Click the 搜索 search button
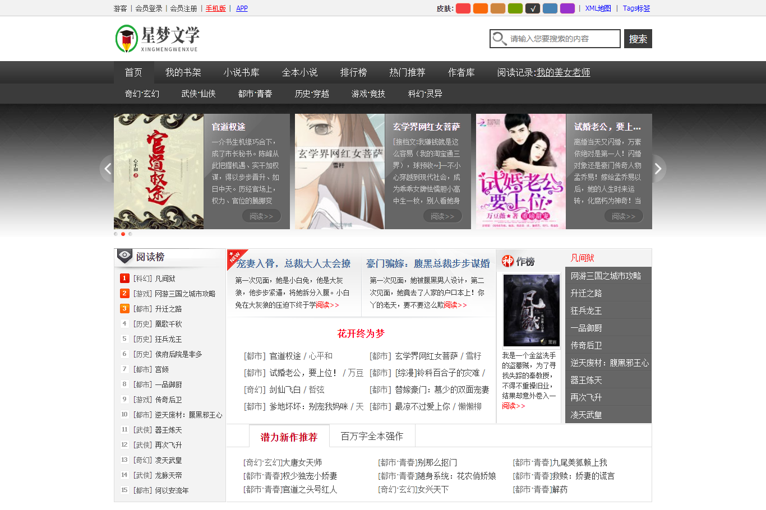 click(x=638, y=39)
